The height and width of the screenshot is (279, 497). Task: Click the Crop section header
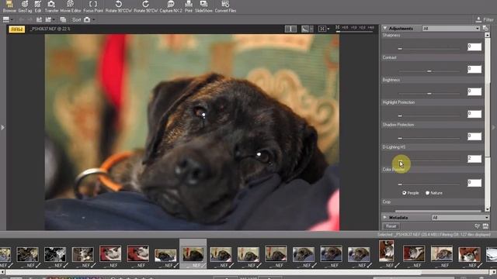(433, 201)
